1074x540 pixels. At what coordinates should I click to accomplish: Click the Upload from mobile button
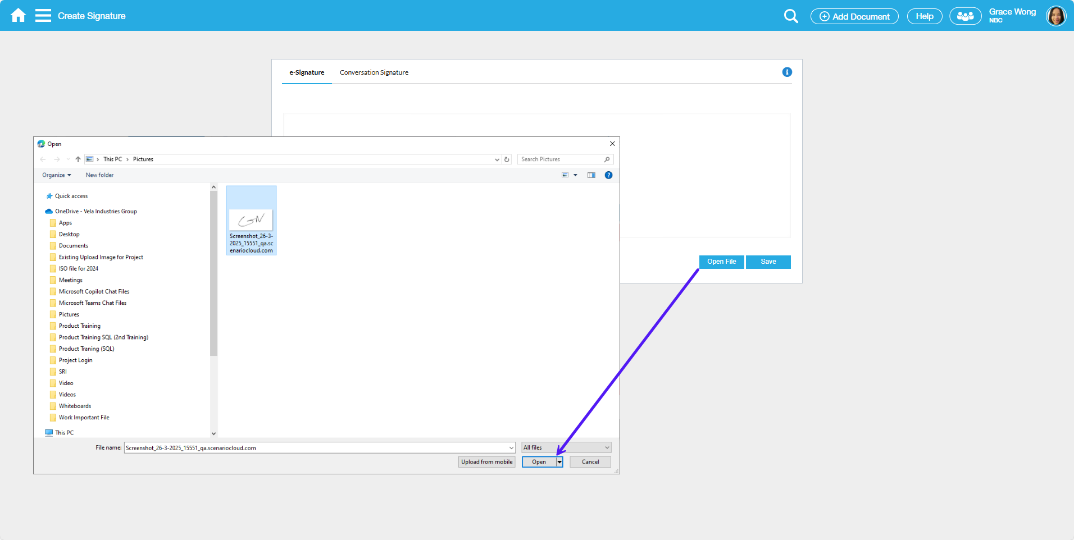tap(486, 462)
